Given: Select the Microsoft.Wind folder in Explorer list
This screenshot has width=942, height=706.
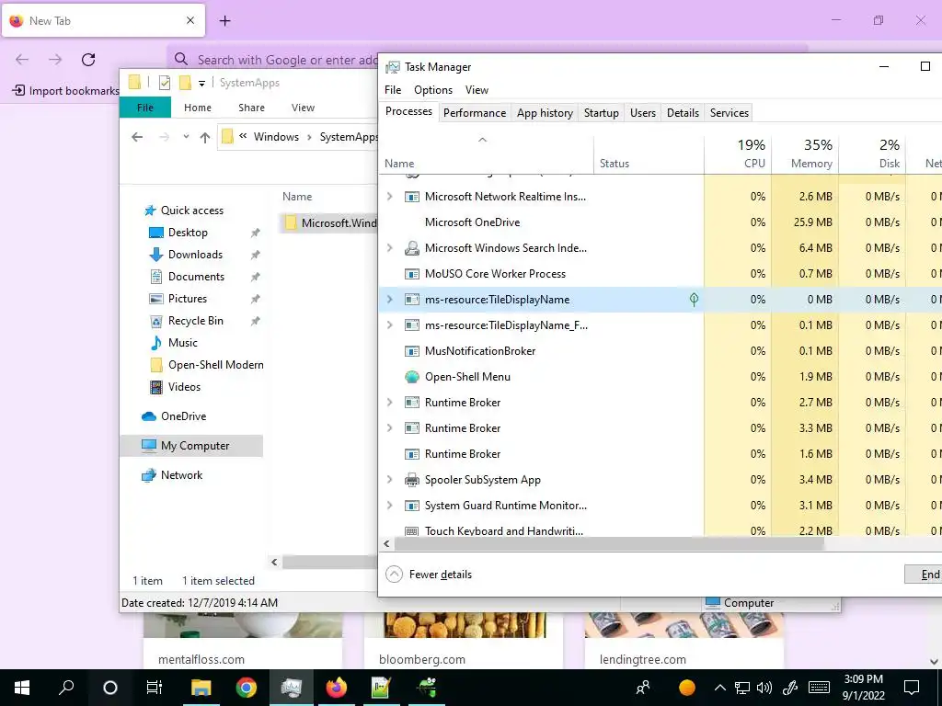Looking at the screenshot, I should 329,223.
